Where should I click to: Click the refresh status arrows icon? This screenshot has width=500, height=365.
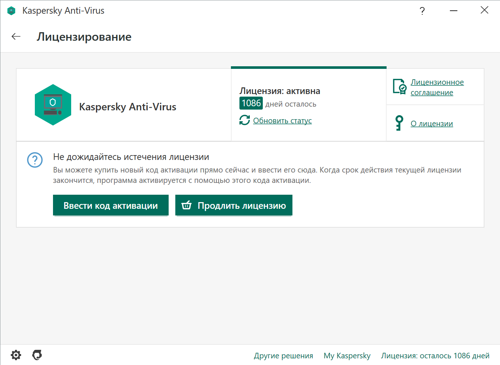[245, 120]
